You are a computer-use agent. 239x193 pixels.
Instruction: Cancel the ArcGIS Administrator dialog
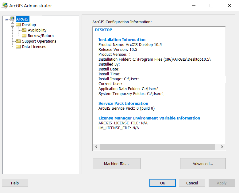point(192,183)
